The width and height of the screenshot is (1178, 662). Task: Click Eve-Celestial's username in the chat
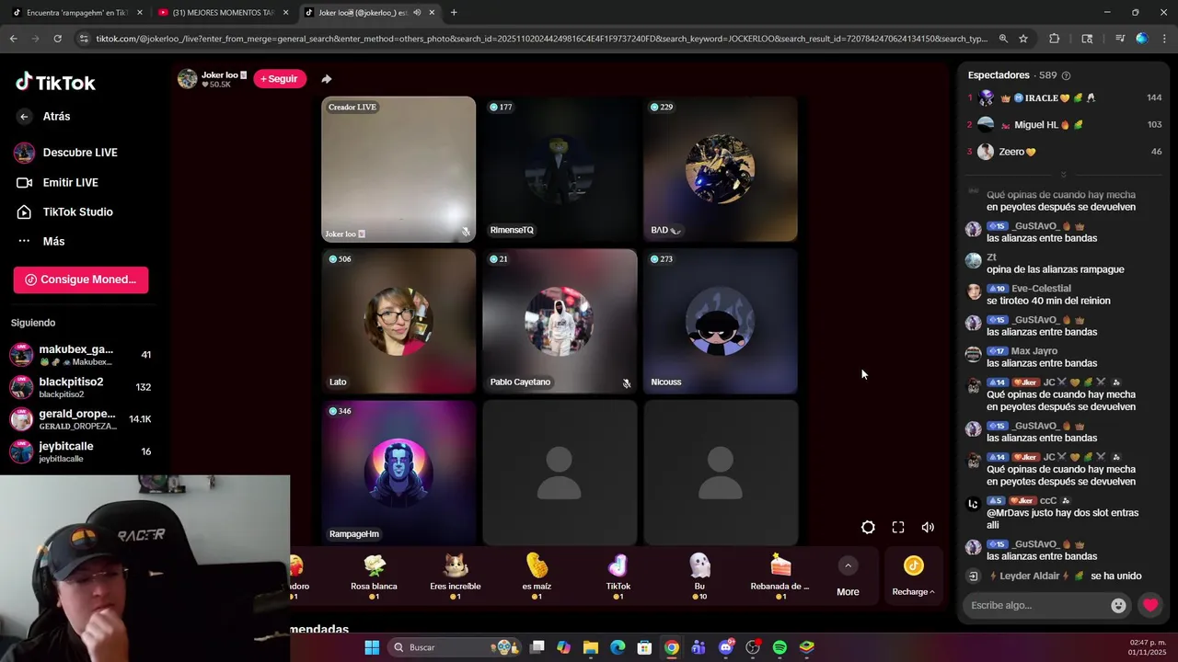(1041, 289)
